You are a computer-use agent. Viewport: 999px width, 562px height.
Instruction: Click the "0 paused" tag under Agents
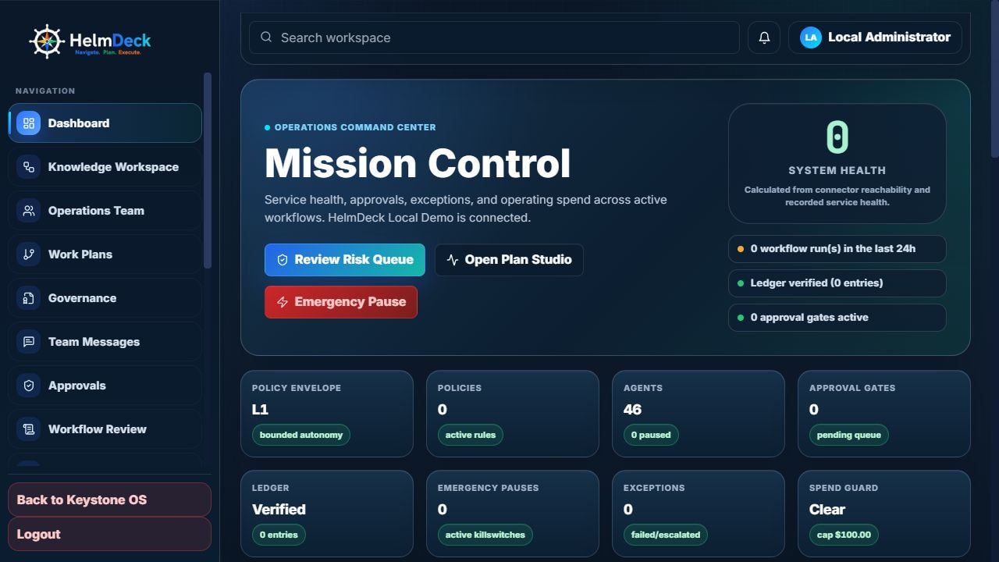click(651, 435)
